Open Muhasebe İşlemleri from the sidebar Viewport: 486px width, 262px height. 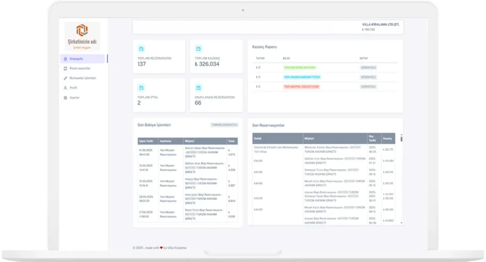tap(83, 78)
